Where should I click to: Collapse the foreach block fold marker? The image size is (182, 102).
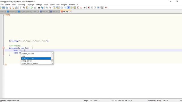[x=3, y=48]
